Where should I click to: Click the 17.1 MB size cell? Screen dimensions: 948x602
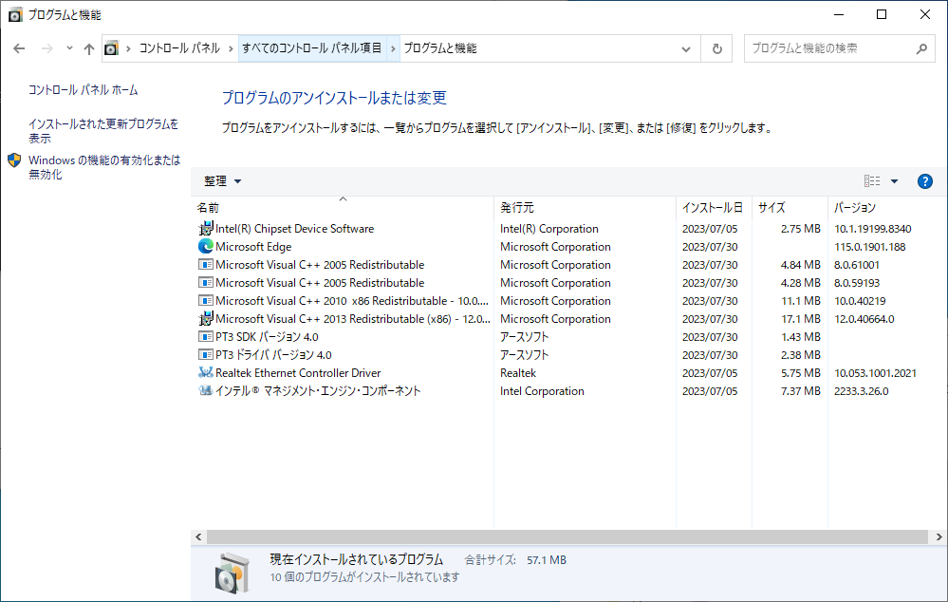801,319
